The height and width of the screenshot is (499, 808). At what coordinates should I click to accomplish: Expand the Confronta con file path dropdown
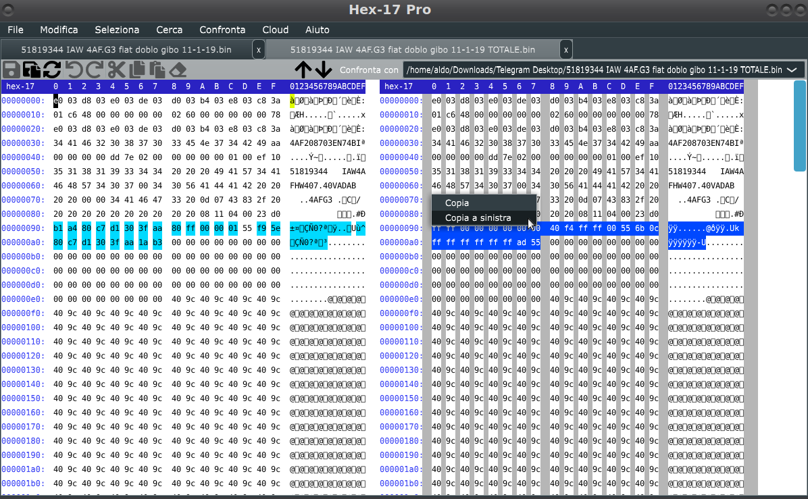[792, 70]
